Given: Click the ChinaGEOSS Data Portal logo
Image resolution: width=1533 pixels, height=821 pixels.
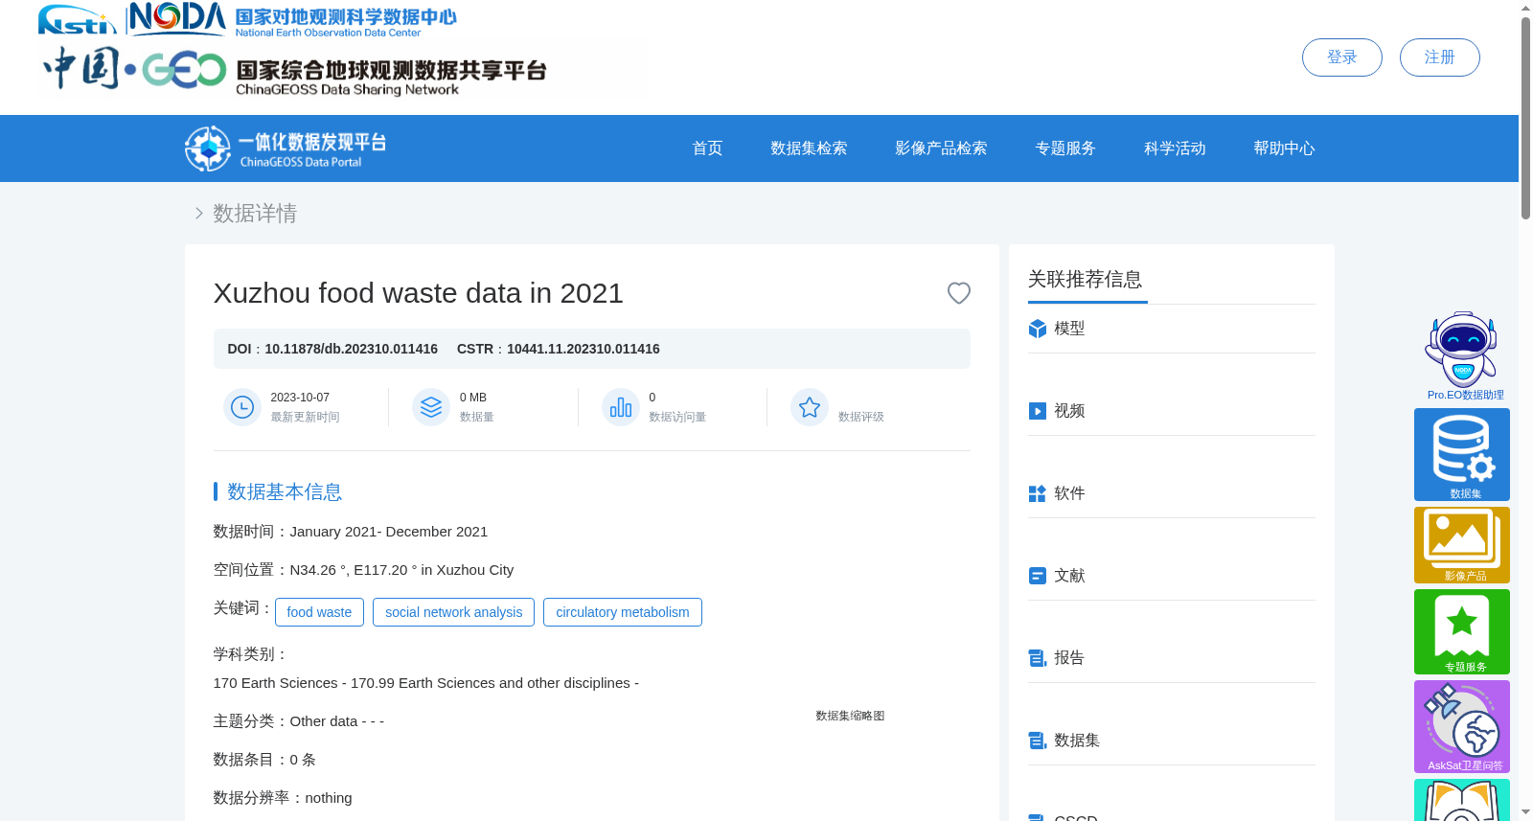Looking at the screenshot, I should pos(286,148).
